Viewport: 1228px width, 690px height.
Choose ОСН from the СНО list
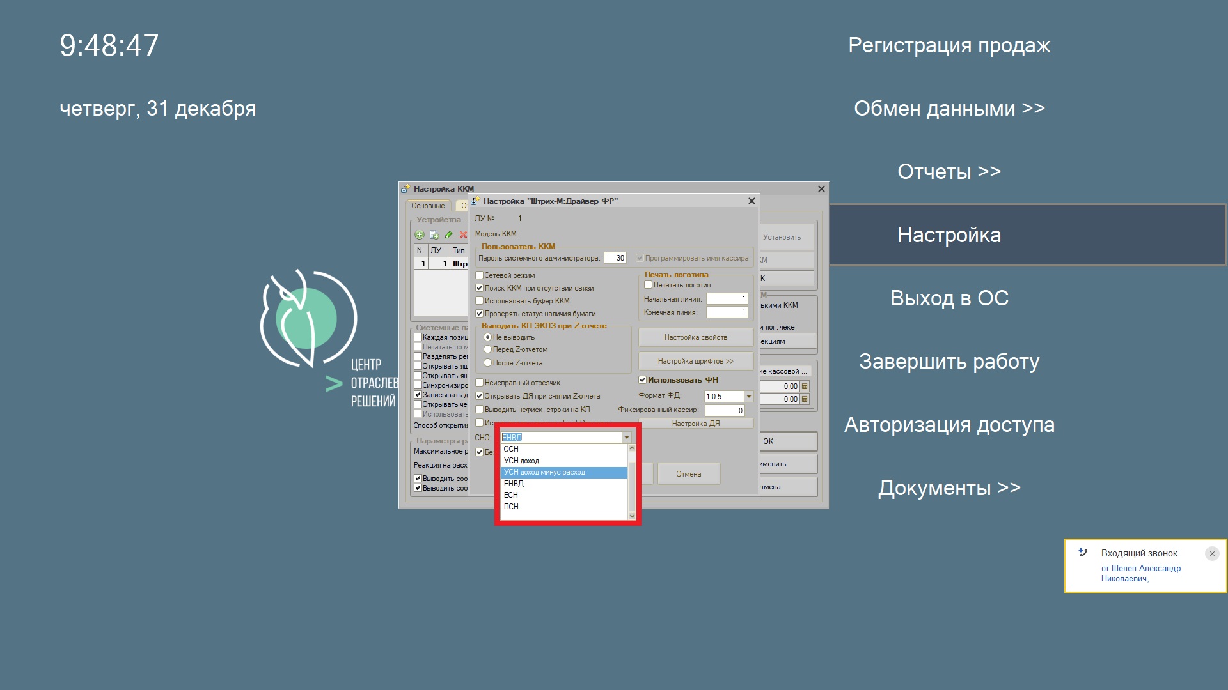(563, 449)
